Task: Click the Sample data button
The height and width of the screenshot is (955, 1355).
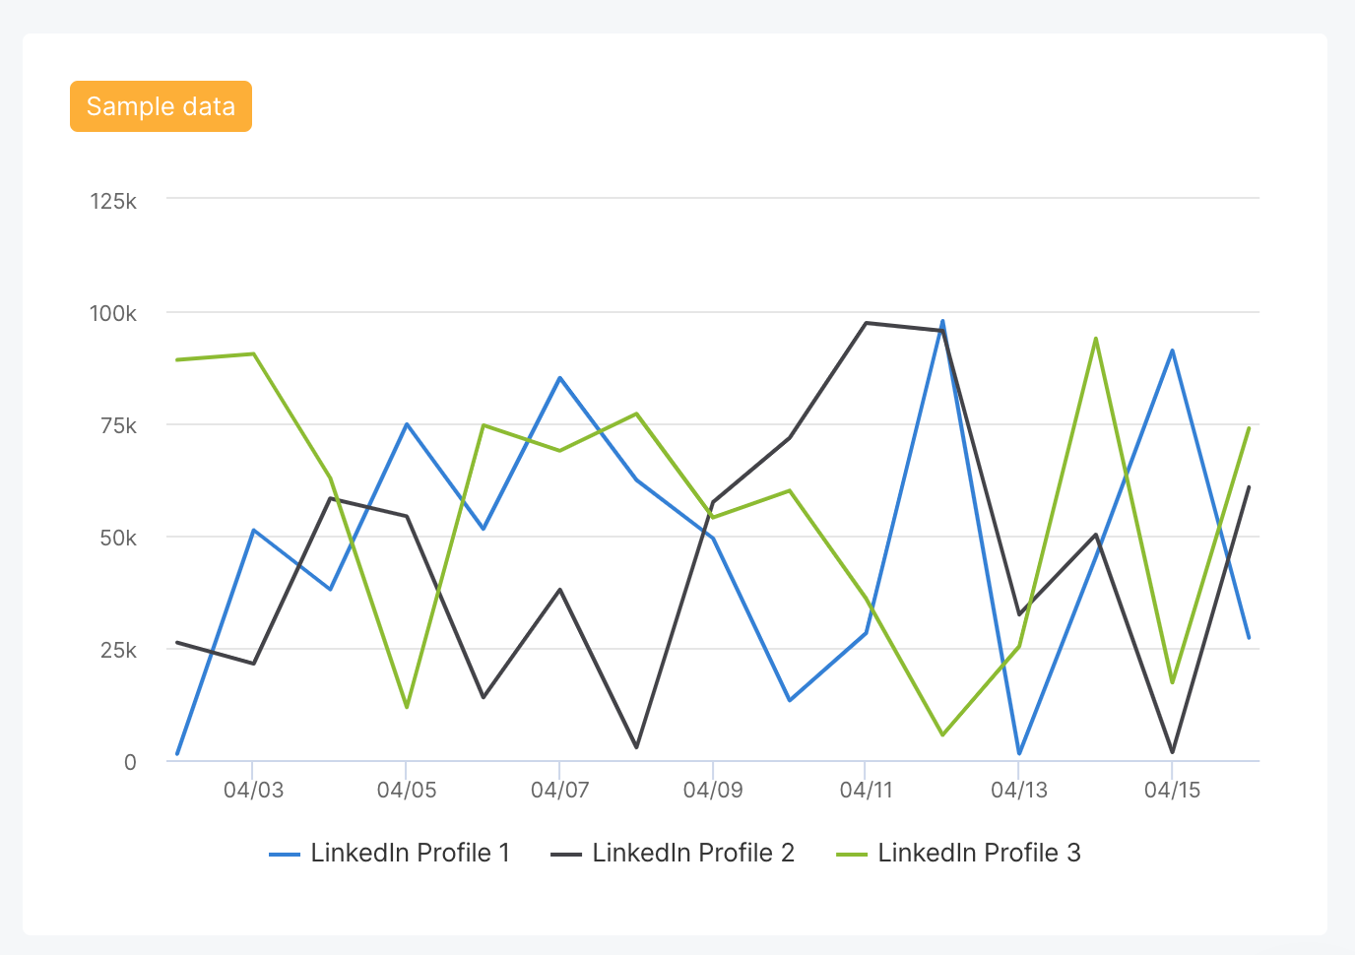Action: pos(160,105)
